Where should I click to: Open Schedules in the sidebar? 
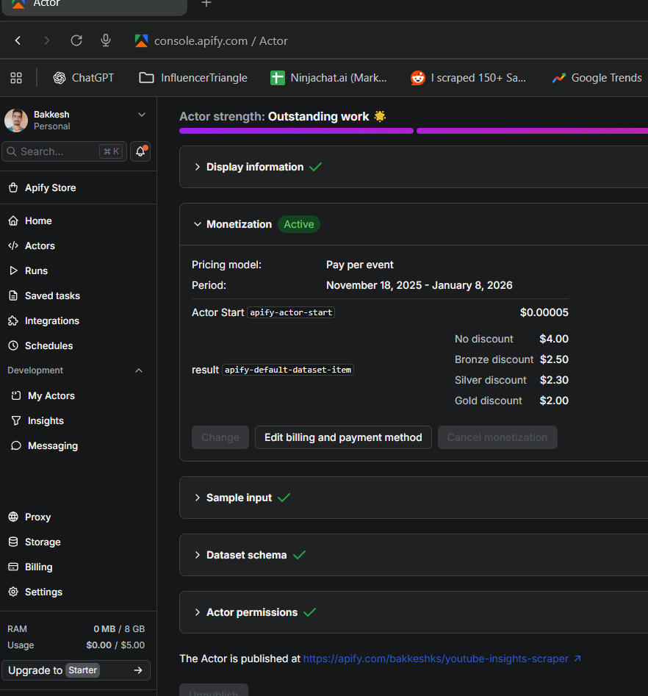(40, 345)
